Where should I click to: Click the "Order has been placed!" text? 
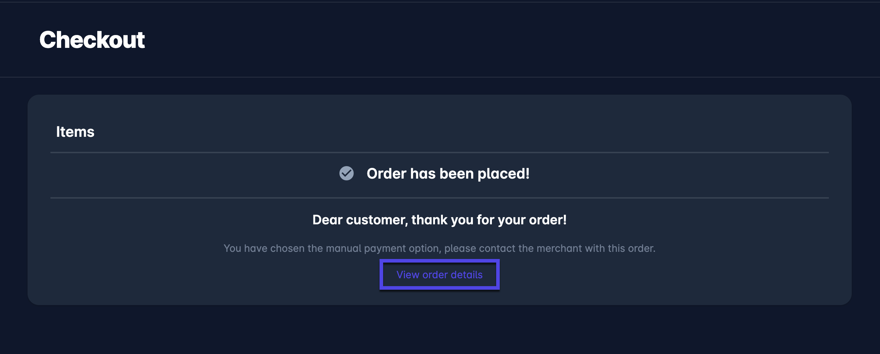[x=448, y=174]
